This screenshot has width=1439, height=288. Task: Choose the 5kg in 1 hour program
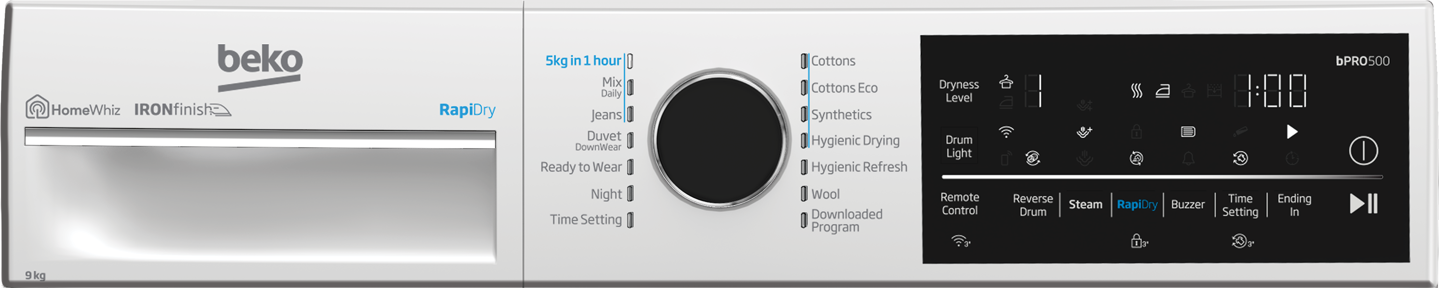point(583,61)
